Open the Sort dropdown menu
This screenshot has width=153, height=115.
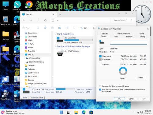(85, 28)
